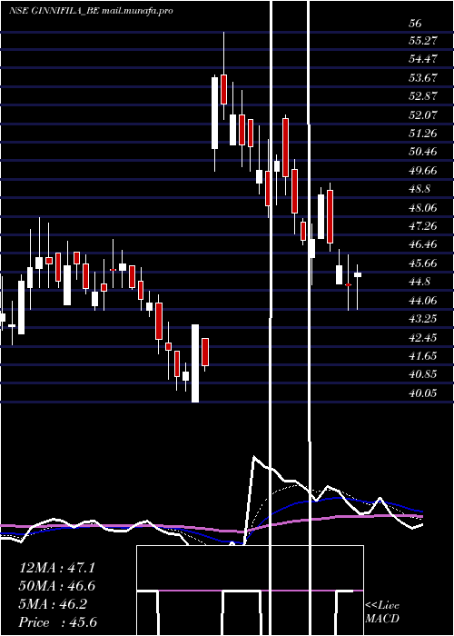Click the price label 52.87
Screen dimensions: 454x636
(423, 96)
